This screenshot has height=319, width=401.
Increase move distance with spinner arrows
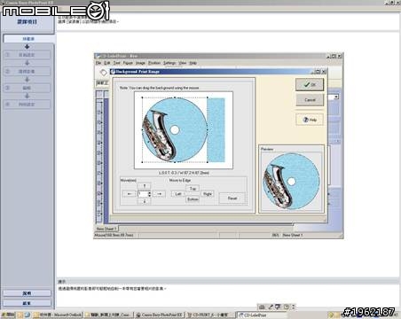point(149,192)
